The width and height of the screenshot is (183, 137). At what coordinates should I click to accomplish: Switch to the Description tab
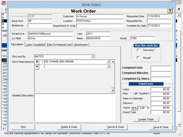coord(17,45)
